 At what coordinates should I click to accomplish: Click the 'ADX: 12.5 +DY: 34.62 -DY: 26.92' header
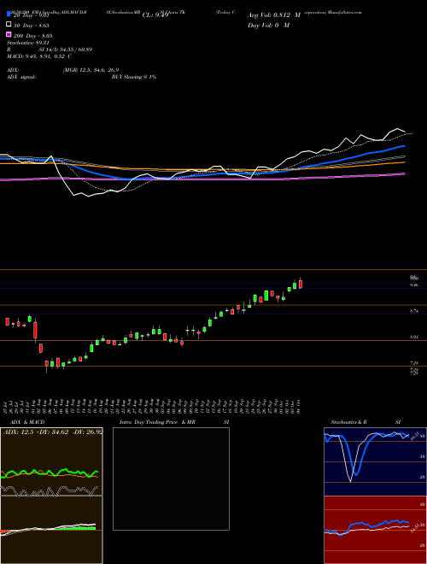[53, 432]
